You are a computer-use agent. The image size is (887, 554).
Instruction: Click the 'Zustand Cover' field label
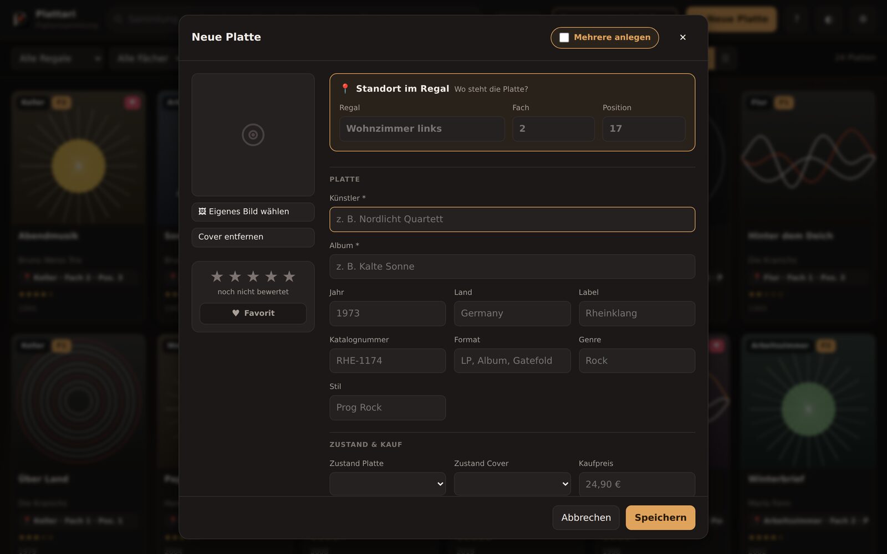[481, 464]
